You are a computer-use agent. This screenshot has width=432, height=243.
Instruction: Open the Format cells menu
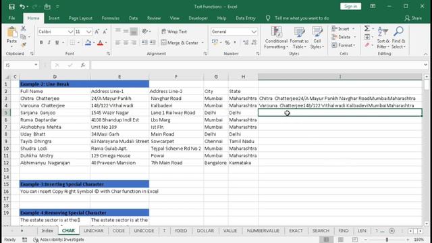(x=344, y=45)
